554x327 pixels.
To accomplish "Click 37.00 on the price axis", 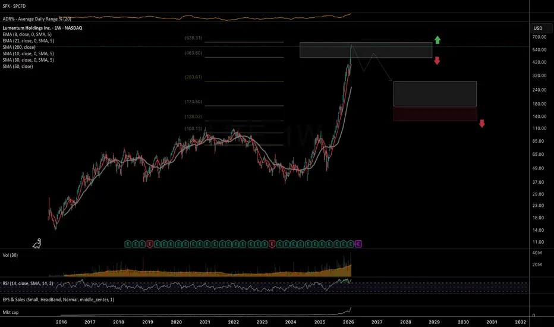I will click(538, 182).
